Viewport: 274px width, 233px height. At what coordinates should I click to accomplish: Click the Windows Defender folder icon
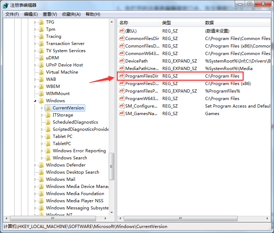tap(41, 165)
